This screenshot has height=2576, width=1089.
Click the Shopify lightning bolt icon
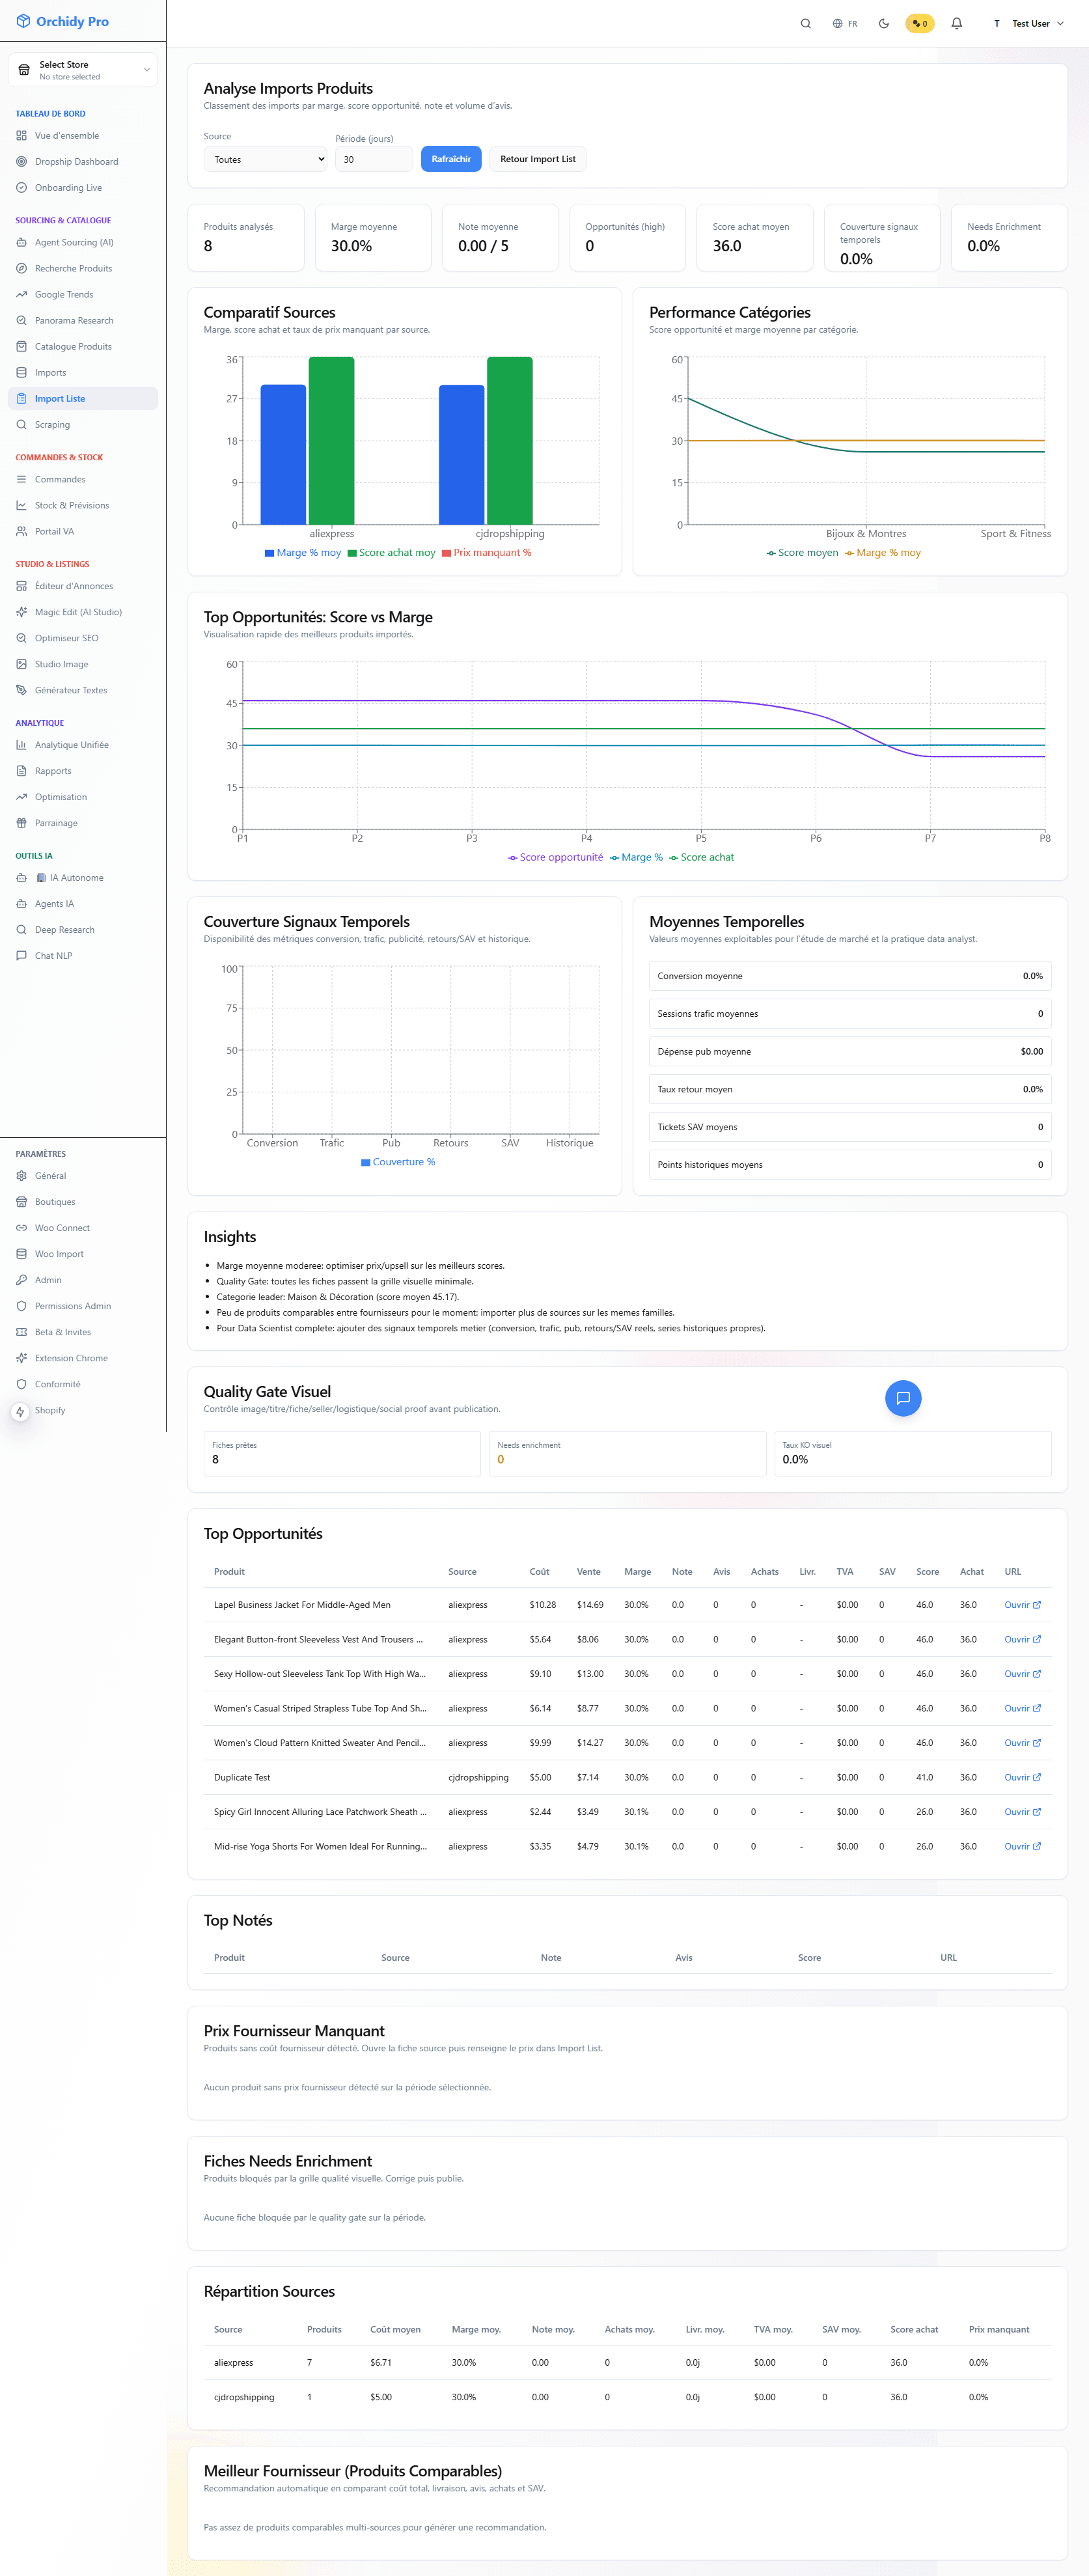coord(20,1411)
